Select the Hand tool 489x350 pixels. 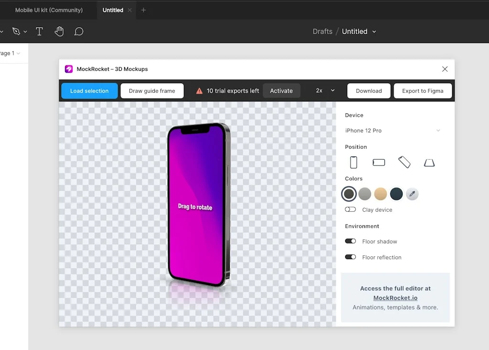point(59,31)
